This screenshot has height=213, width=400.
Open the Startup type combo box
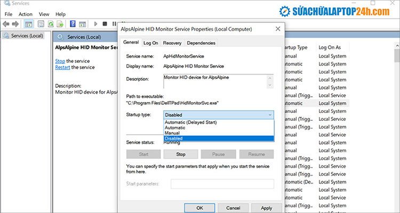point(219,114)
